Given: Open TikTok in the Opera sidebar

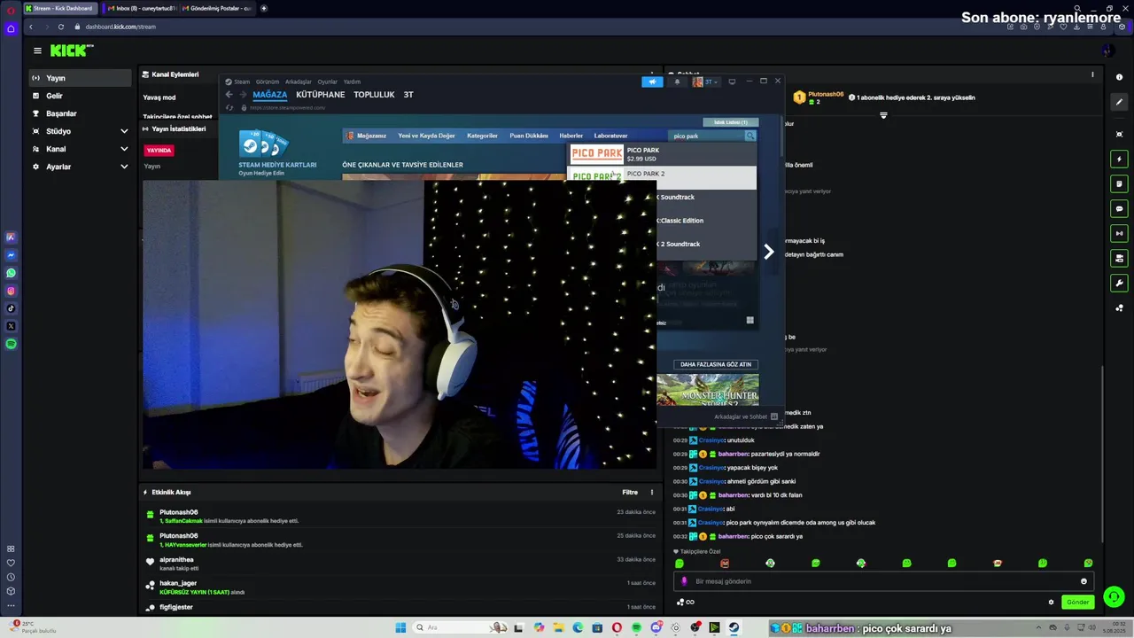Looking at the screenshot, I should click(x=11, y=308).
